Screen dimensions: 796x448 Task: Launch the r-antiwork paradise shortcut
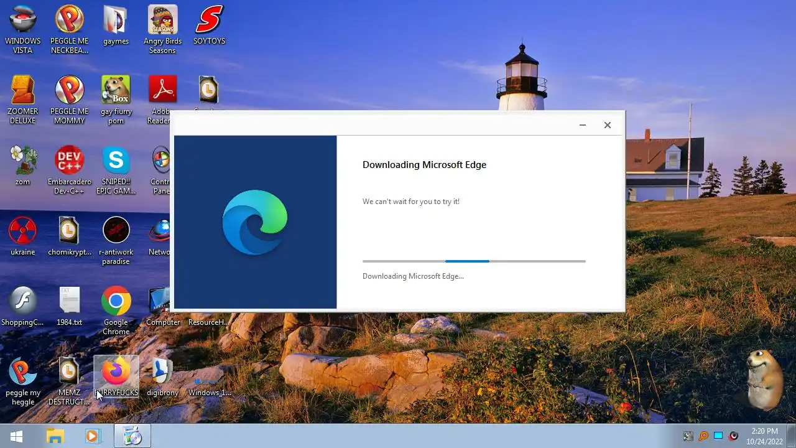click(x=116, y=241)
